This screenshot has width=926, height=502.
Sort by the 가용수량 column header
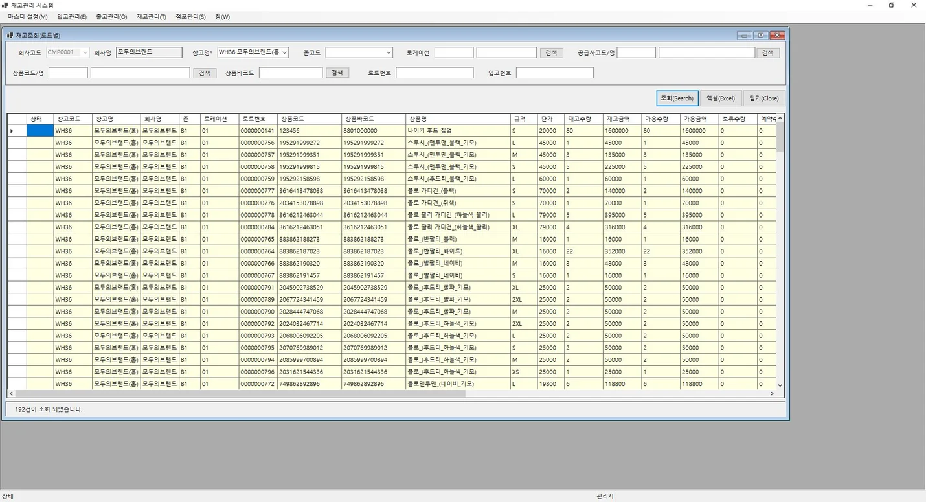point(661,119)
